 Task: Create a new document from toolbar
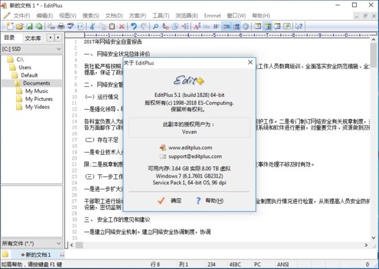click(10, 26)
